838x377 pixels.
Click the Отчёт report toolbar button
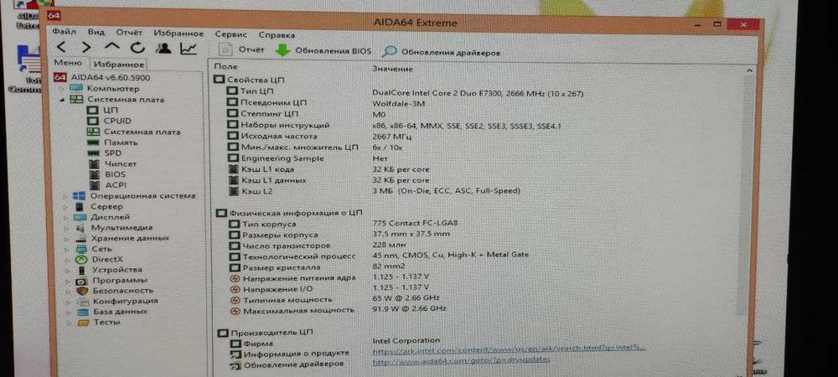242,49
